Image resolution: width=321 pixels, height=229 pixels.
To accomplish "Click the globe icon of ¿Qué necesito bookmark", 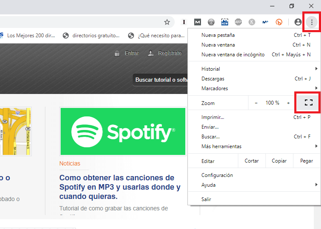I will click(131, 36).
